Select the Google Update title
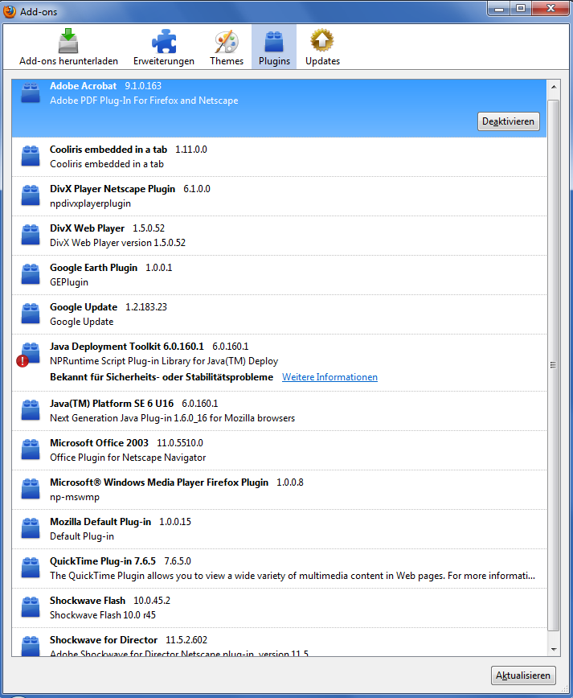 [x=84, y=307]
